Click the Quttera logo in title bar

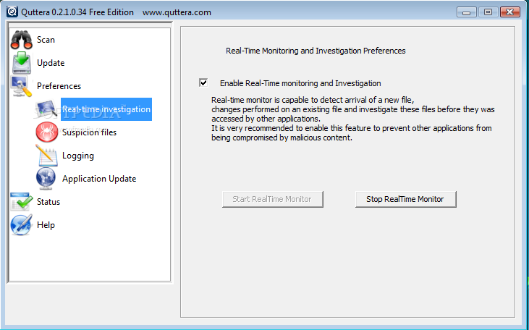[x=12, y=12]
